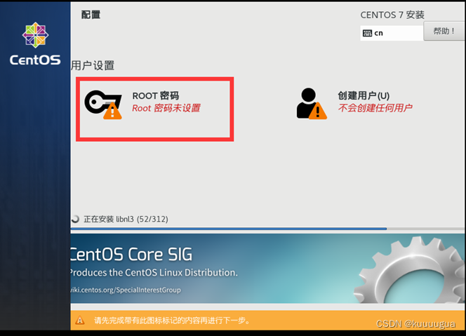Image resolution: width=466 pixels, height=336 pixels.
Task: Click the 帮助! help button
Action: (444, 31)
